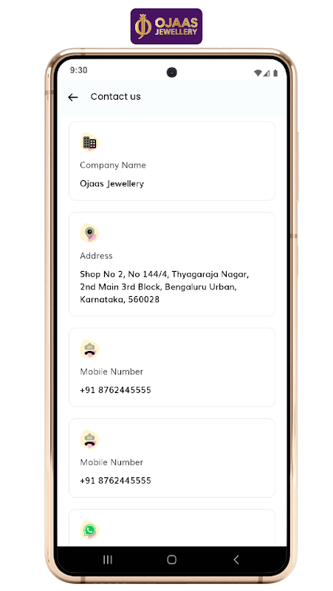Click the Address label

[96, 256]
